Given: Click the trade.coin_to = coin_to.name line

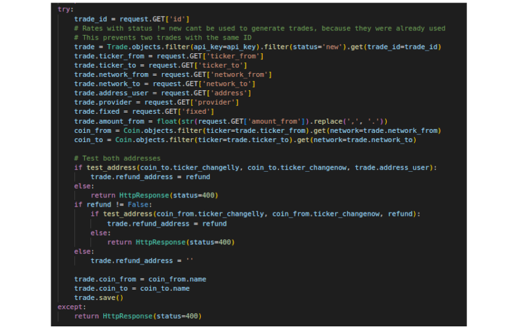Looking at the screenshot, I should pos(132,288).
